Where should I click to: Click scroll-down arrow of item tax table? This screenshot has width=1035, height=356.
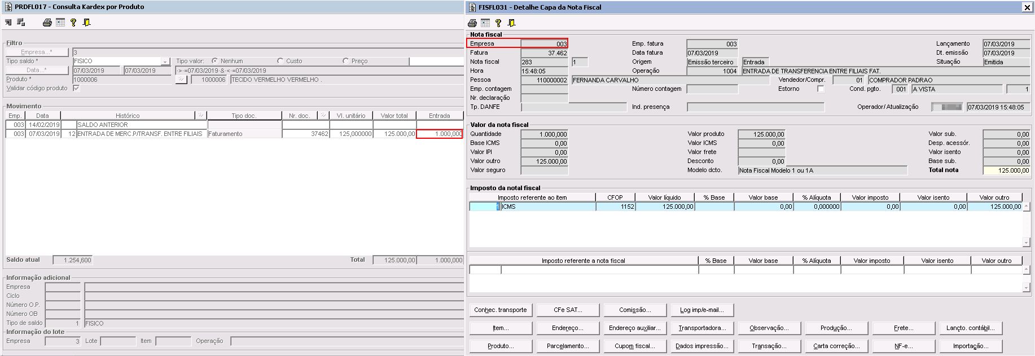1026,243
